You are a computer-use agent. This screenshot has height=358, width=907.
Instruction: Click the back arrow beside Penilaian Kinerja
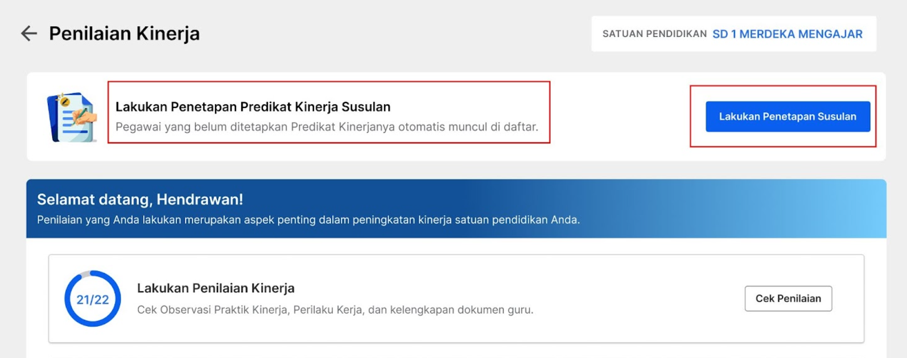click(28, 34)
